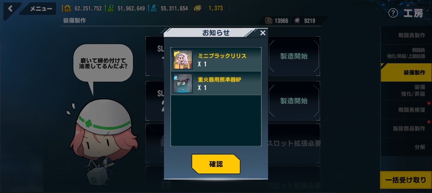432x193 pixels.
Task: Open the 装備 強化/昇級 tab
Action: [406, 91]
